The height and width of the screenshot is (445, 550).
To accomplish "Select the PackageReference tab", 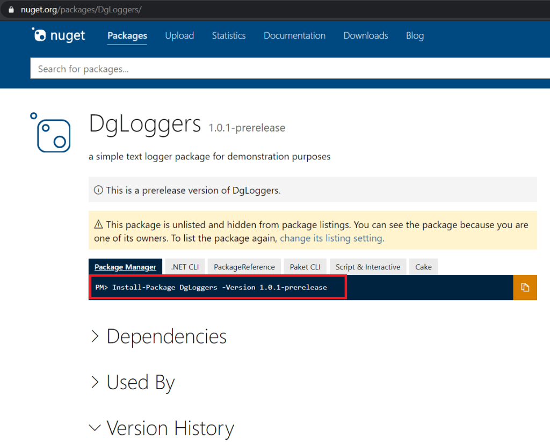I will pos(244,267).
